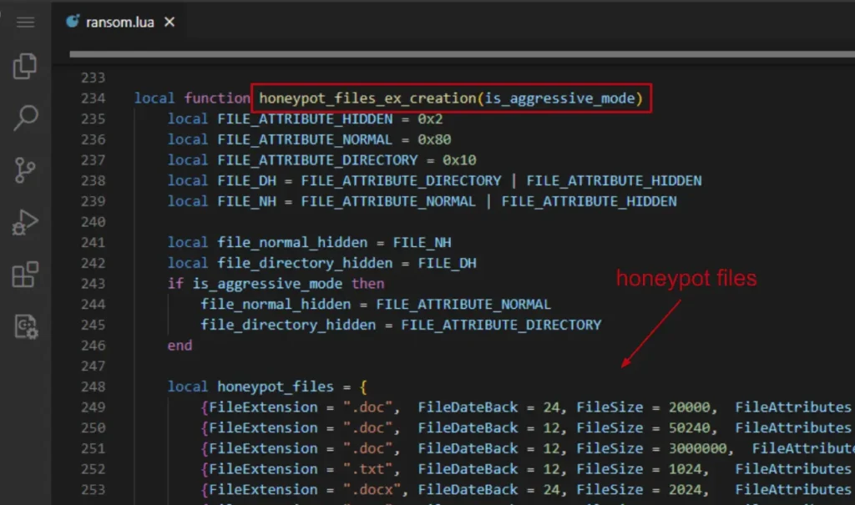Switch to the ransom.lua editor tab

click(x=119, y=23)
